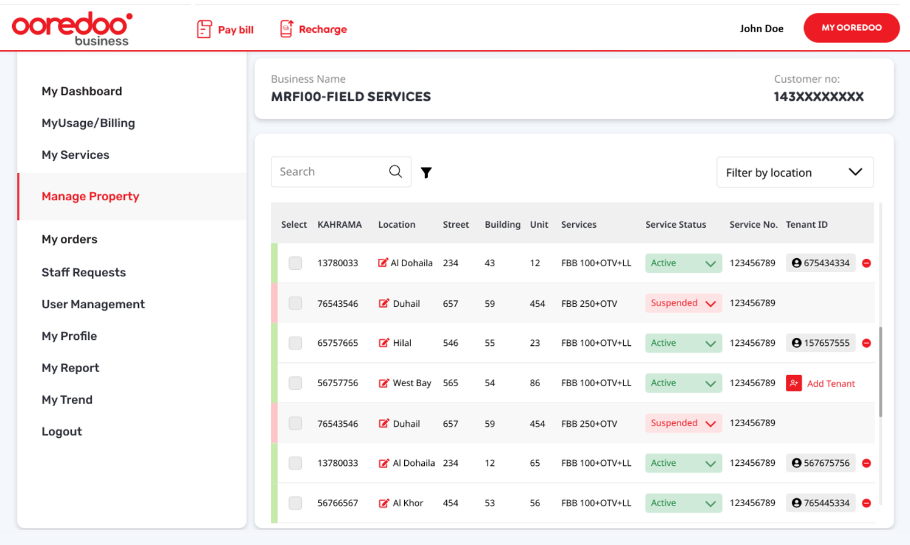Screen dimensions: 910x545
Task: Select Logout from the sidebar
Action: (x=61, y=431)
